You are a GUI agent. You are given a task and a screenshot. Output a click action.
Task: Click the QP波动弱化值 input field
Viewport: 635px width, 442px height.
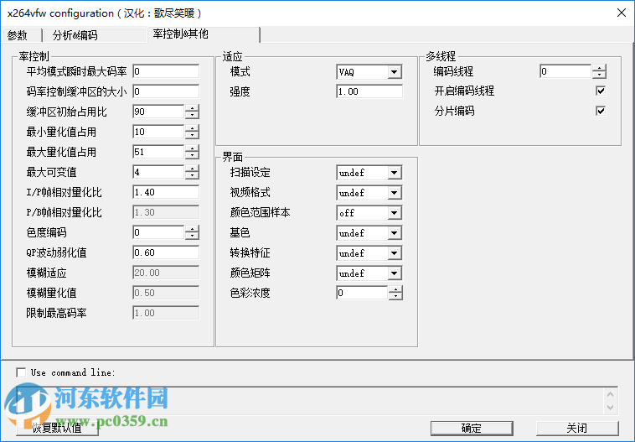166,252
